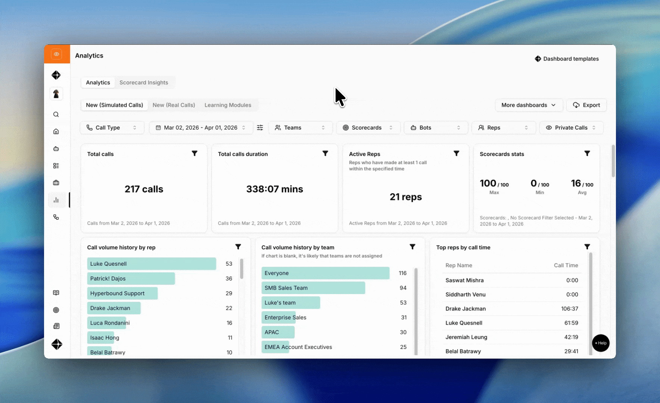Click Jeremiah Leung in the top reps table
Screen dimensions: 660x403
pos(466,337)
